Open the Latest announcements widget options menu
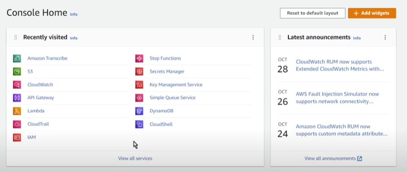 click(385, 37)
